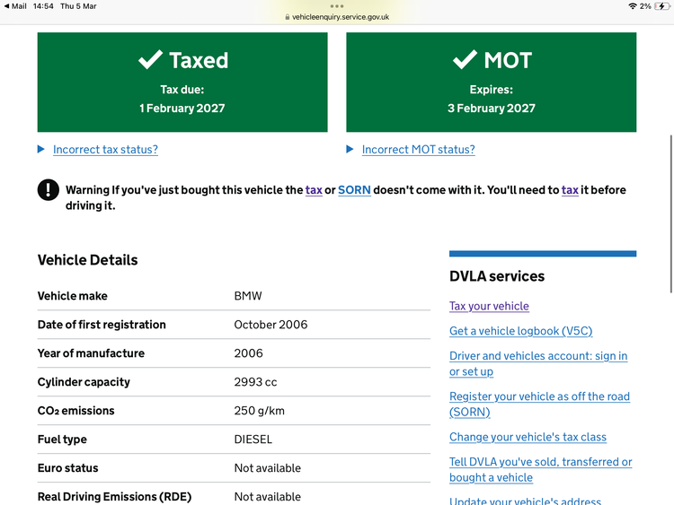Click the Taxed checkmark icon
Screen dimensions: 674x505
tap(150, 60)
